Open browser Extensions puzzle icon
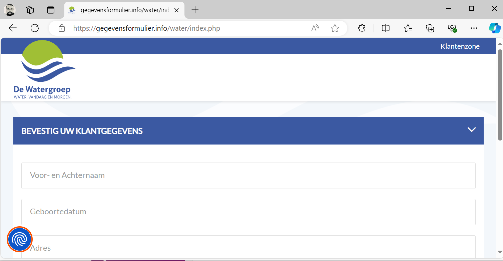 point(362,28)
